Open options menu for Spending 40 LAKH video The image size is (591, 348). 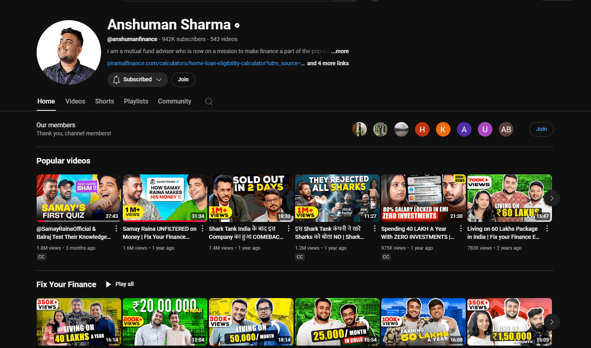(461, 229)
